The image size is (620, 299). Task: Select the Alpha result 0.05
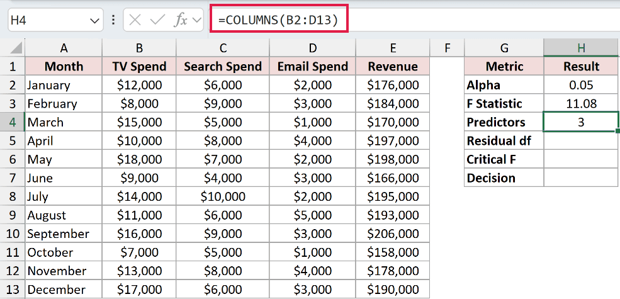coord(581,85)
